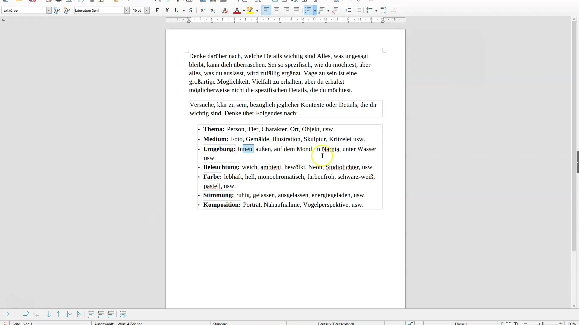Click the right alignment toggle
The width and height of the screenshot is (579, 325).
pos(286,11)
